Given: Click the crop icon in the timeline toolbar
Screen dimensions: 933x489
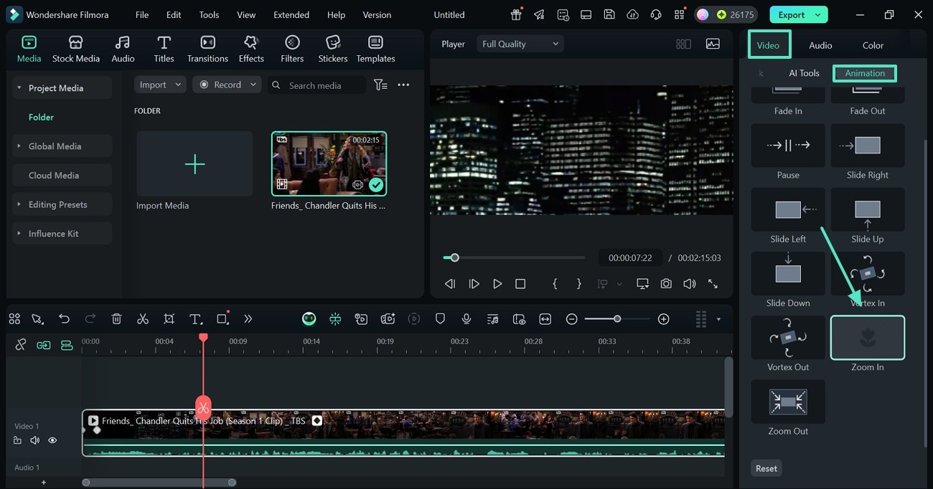Looking at the screenshot, I should [x=169, y=318].
